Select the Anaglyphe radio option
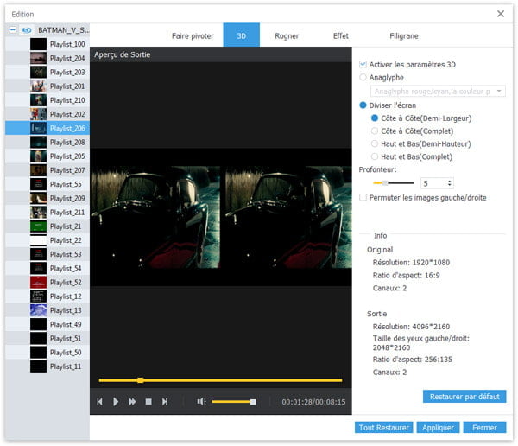The image size is (518, 446). 363,78
